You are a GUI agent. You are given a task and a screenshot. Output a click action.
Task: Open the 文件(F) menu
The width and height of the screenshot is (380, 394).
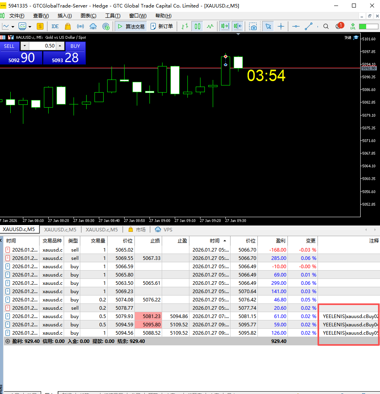tap(17, 16)
